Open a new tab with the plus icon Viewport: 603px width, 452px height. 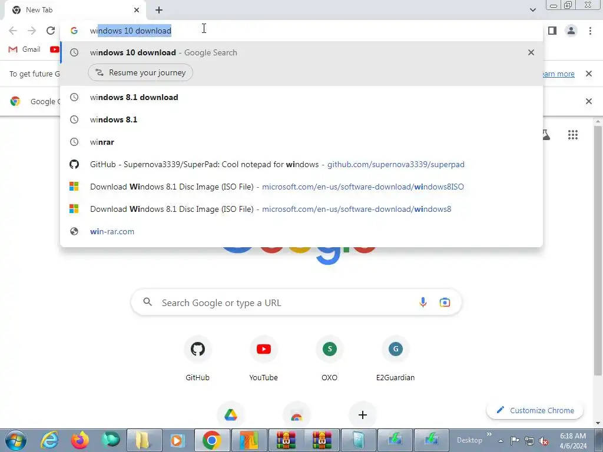point(159,10)
